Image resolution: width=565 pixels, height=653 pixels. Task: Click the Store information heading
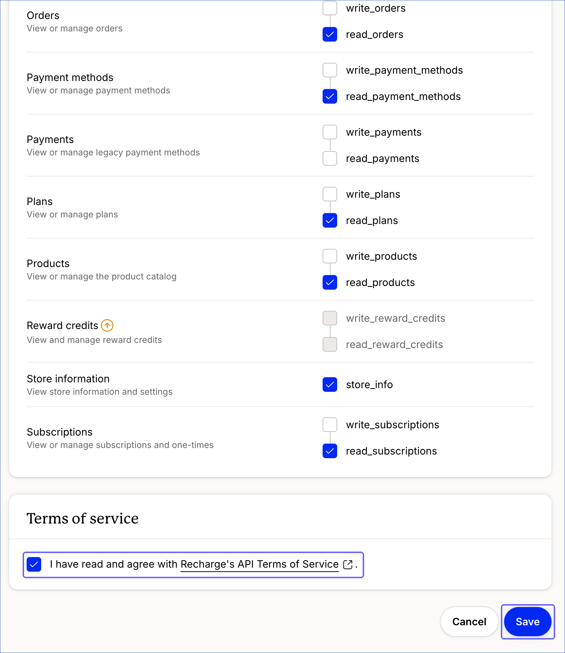[68, 379]
